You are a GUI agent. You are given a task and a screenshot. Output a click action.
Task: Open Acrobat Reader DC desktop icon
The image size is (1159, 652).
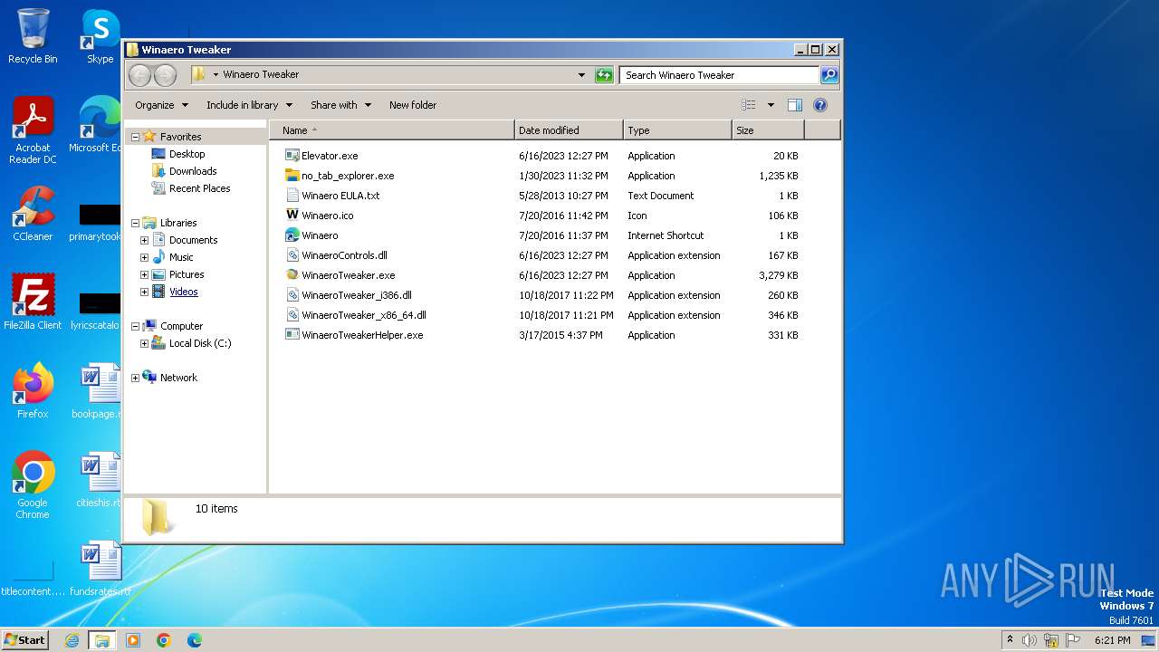tap(33, 130)
